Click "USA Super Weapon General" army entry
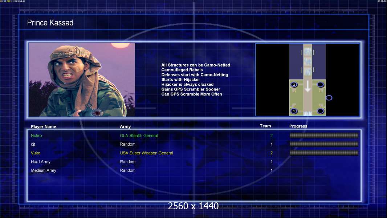This screenshot has height=218, width=387. (146, 153)
